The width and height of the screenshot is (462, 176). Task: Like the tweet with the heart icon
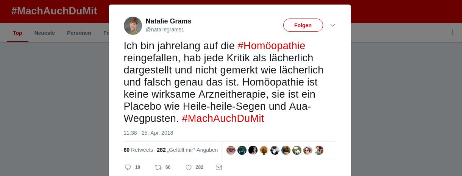[x=188, y=167]
